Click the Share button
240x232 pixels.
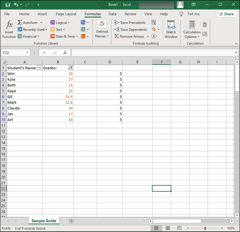click(227, 14)
